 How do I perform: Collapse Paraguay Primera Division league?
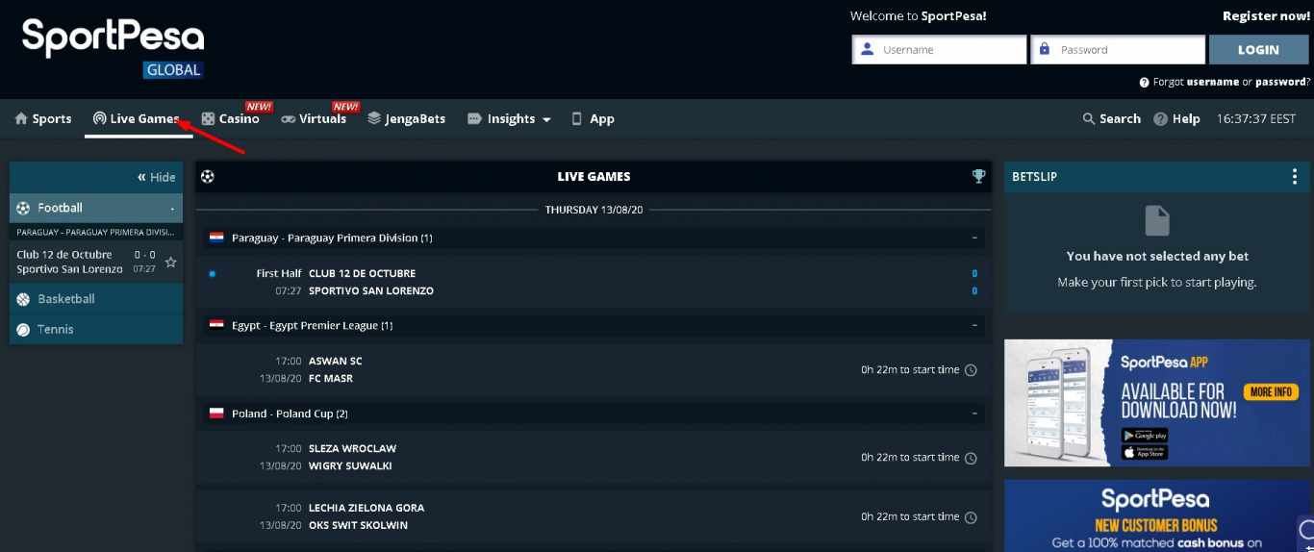tap(974, 238)
